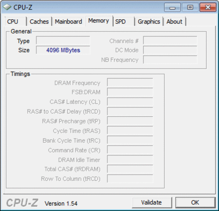This screenshot has height=211, width=219.
Task: Click the NB Frequency label
Action: tap(120, 60)
